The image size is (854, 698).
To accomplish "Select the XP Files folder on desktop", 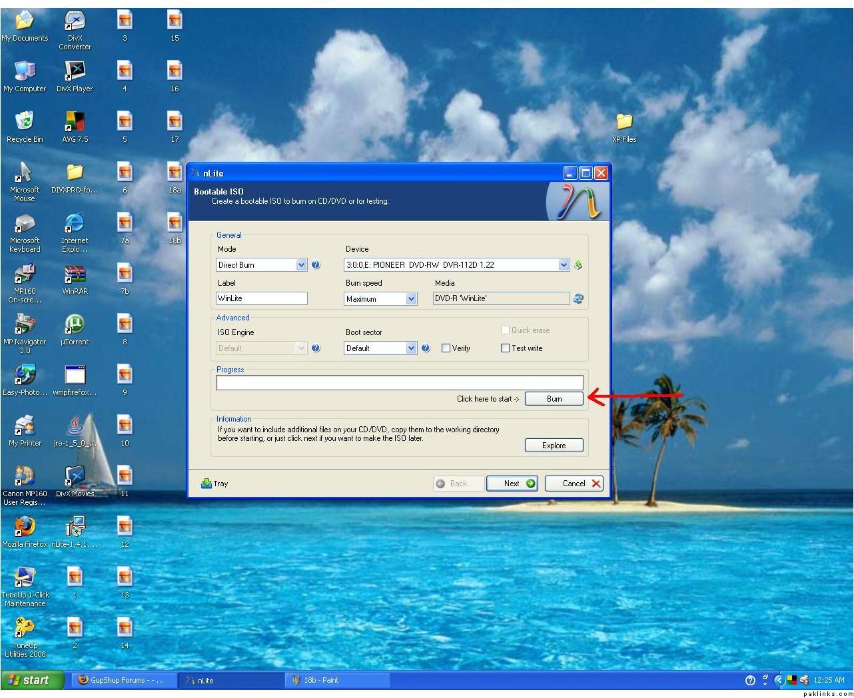I will click(x=624, y=123).
